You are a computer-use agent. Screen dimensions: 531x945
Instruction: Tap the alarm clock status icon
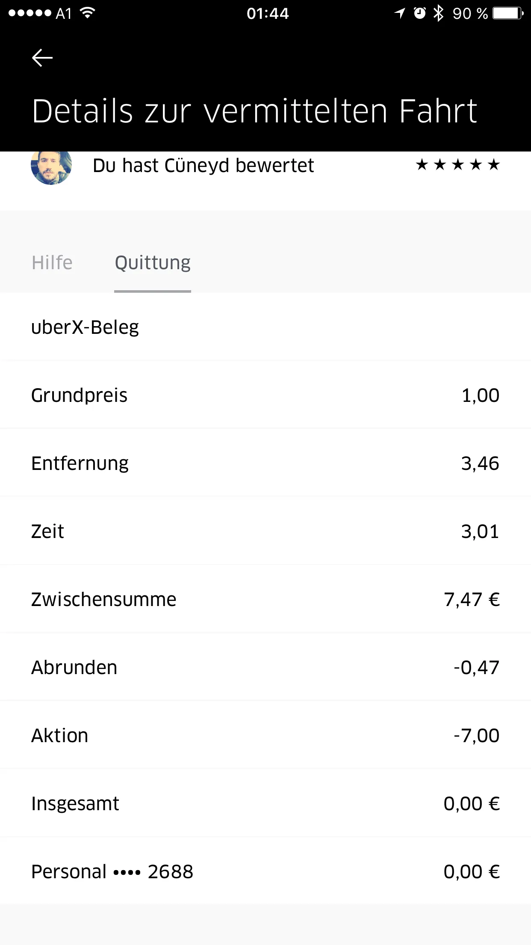point(419,13)
